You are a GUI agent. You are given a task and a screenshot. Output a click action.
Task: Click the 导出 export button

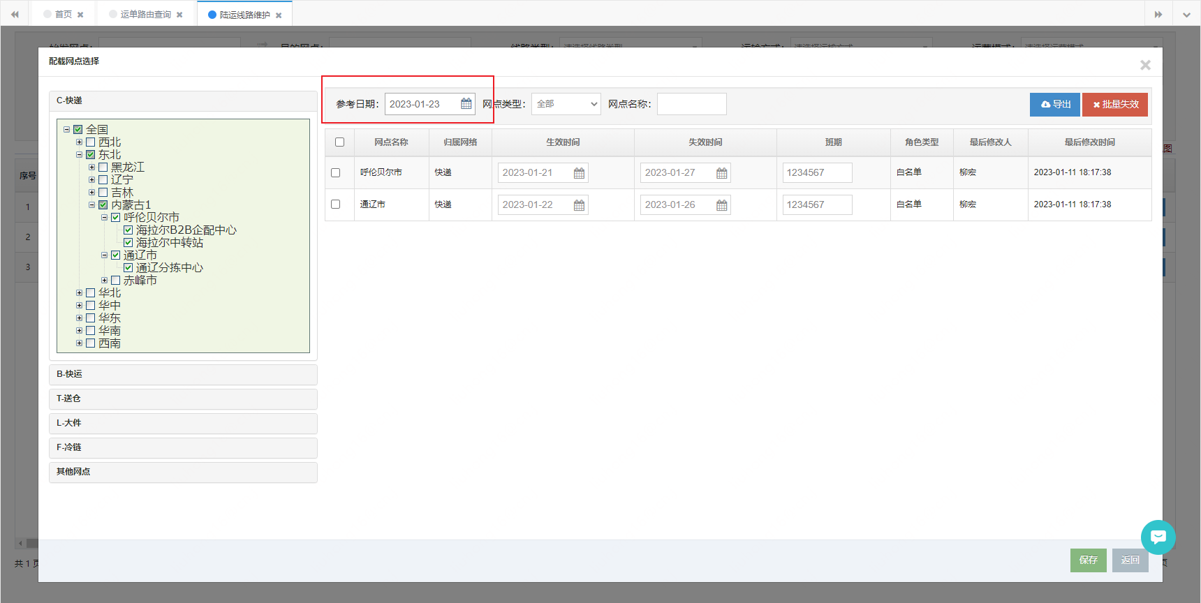(x=1055, y=105)
